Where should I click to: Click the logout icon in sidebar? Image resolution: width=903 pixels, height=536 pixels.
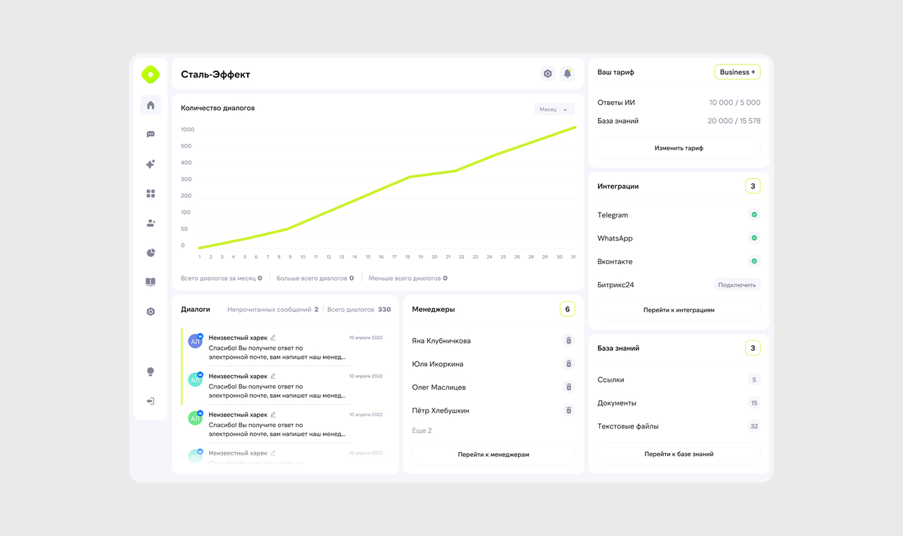click(x=150, y=401)
